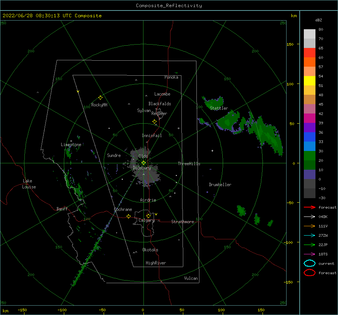Click the green storm cell over Stettler
338x315 pixels.
pyautogui.click(x=213, y=103)
